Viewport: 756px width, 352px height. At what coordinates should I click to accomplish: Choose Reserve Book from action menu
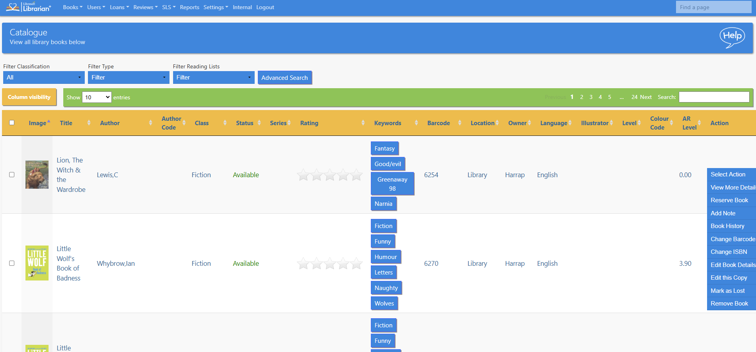[729, 200]
